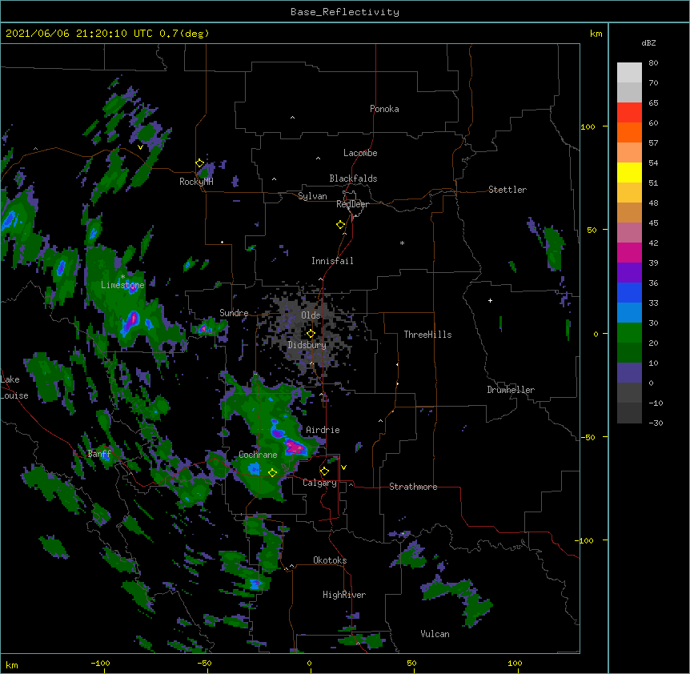Image resolution: width=690 pixels, height=674 pixels.
Task: Click the -100 km label on bottom axis
Action: pos(100,663)
